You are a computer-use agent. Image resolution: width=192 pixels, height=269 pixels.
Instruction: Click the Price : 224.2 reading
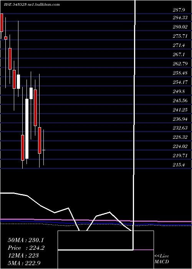point(26,248)
